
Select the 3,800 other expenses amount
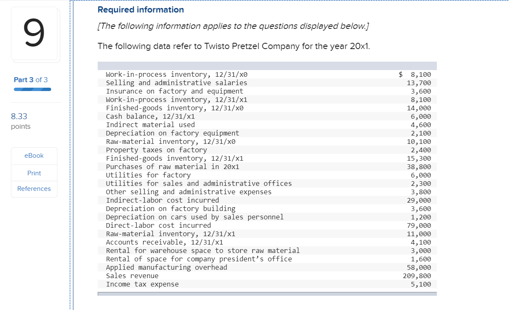click(421, 192)
